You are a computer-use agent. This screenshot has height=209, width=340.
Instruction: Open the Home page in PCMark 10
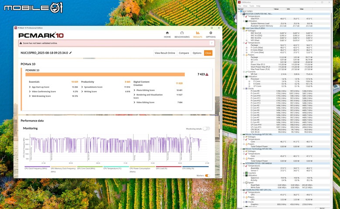(167, 35)
